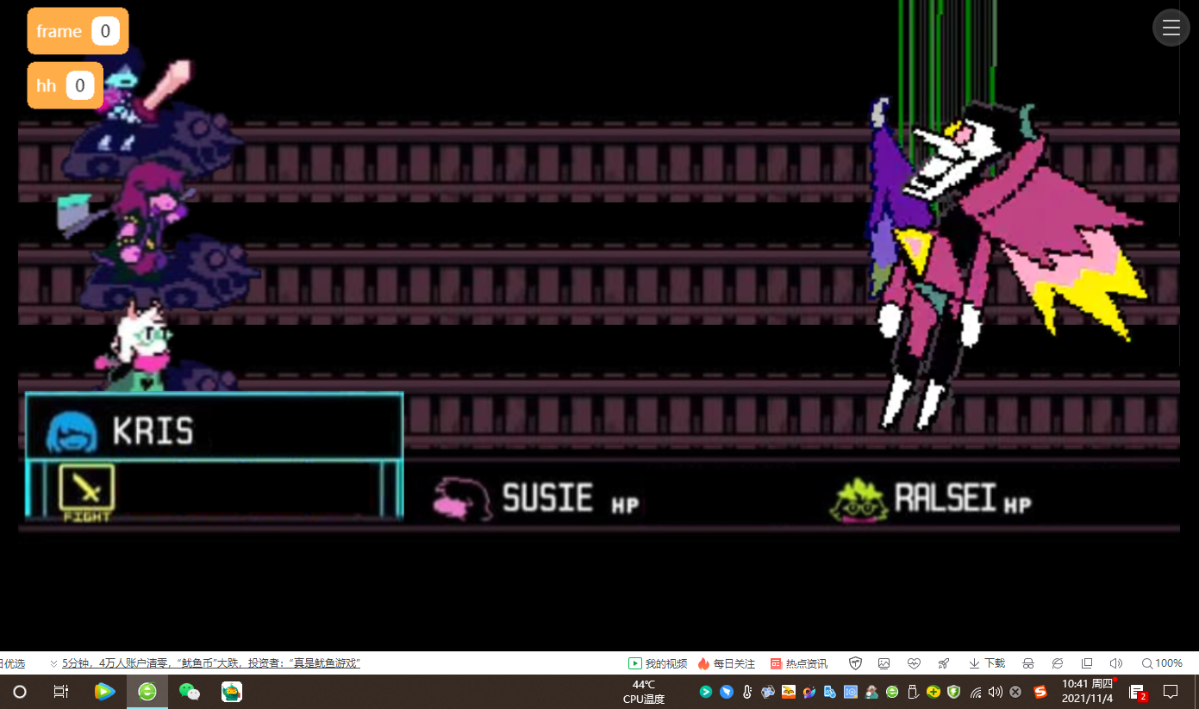Image resolution: width=1199 pixels, height=709 pixels.
Task: Open the Wi-Fi network tray icon
Action: (976, 692)
